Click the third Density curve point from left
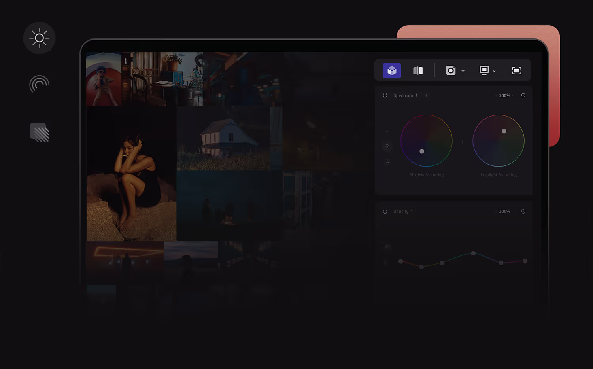 click(442, 263)
